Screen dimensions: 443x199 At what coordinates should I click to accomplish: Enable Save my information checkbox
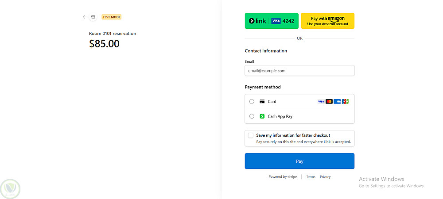251,135
